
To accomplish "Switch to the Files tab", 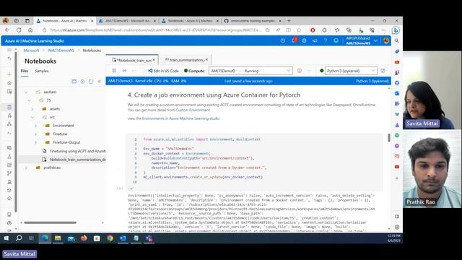I will point(25,71).
